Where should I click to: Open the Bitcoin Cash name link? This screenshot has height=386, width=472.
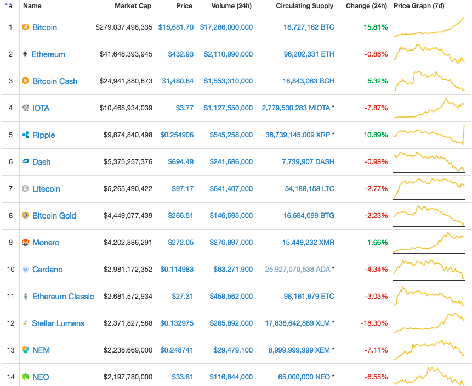pyautogui.click(x=55, y=81)
